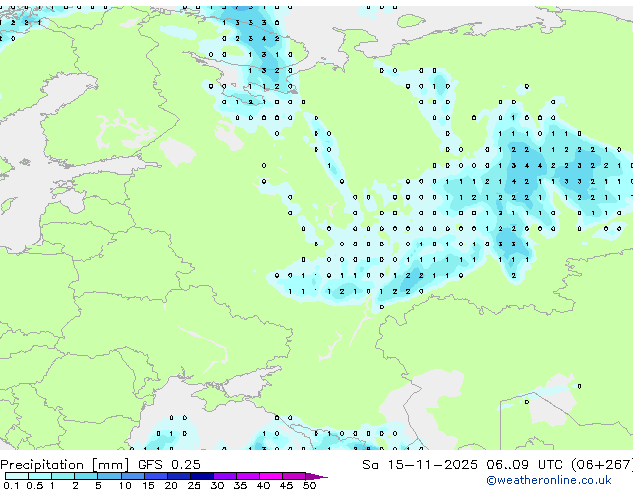Click the 45–50 mm legend swatch
Screen dimensions: 633x489
click(x=294, y=476)
